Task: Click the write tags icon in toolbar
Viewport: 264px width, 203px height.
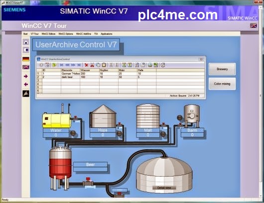Action: click(117, 65)
